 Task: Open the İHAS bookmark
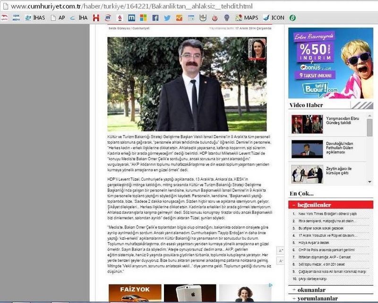[x=35, y=17]
